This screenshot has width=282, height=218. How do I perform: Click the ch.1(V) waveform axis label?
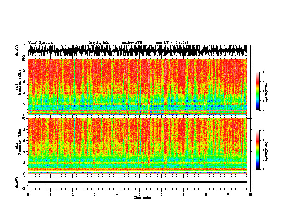point(17,51)
